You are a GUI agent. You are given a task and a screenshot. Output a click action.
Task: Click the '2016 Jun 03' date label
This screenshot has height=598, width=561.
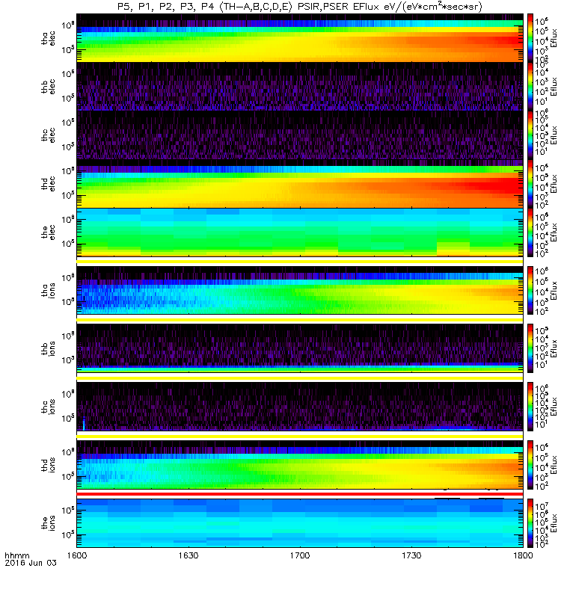click(31, 563)
